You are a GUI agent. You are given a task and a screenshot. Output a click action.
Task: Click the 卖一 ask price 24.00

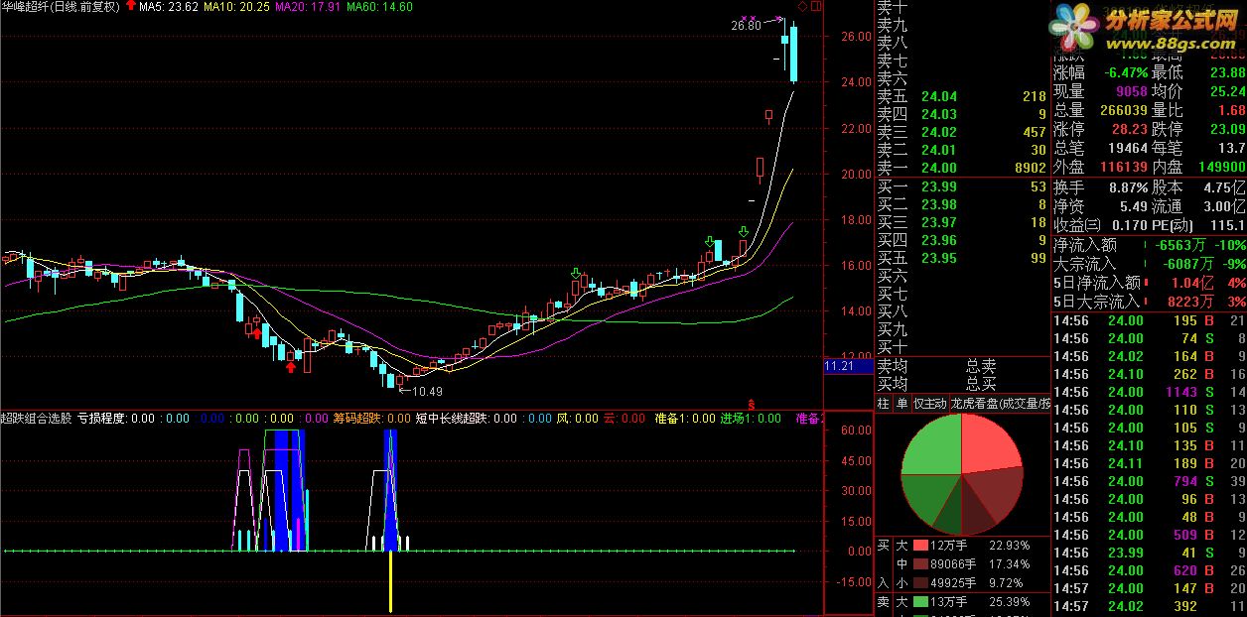(938, 168)
